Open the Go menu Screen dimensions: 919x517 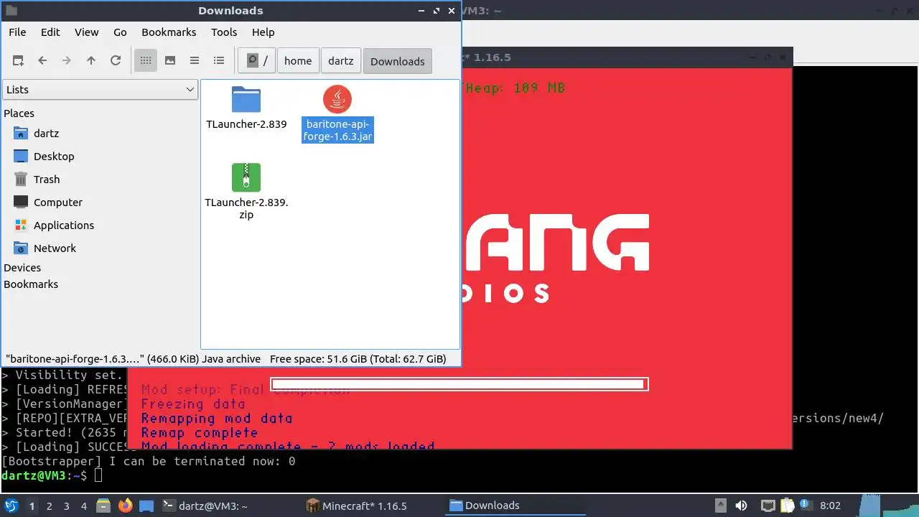tap(120, 32)
